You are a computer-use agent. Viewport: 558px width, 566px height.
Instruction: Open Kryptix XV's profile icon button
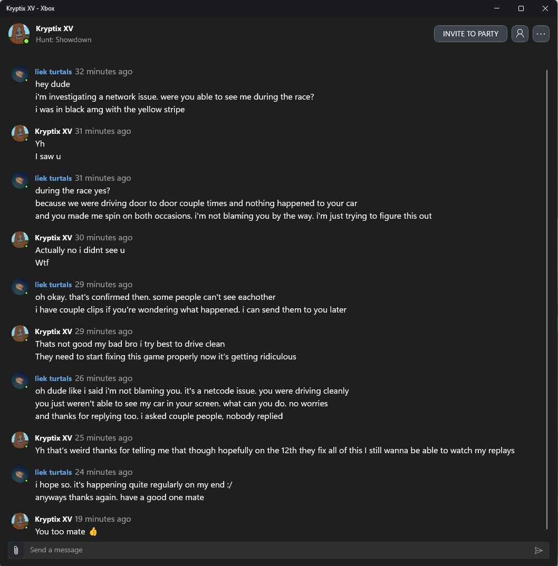coord(520,34)
